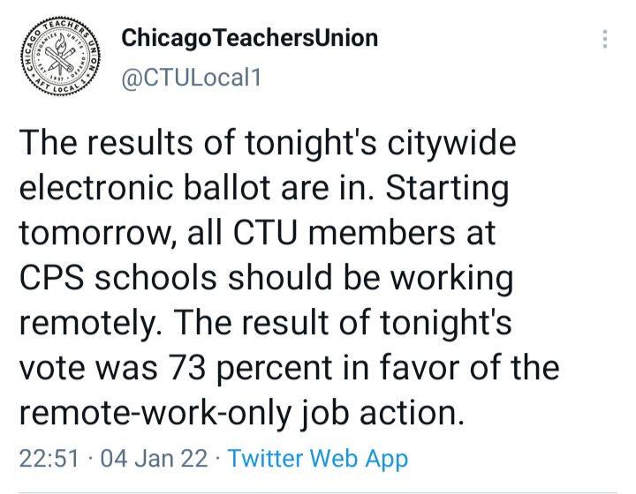Click the '73 percent' figure in the tweet
This screenshot has width=636, height=494.
[x=250, y=368]
